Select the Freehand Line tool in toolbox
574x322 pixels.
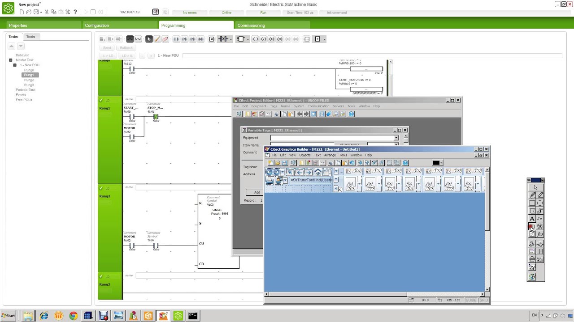[532, 195]
